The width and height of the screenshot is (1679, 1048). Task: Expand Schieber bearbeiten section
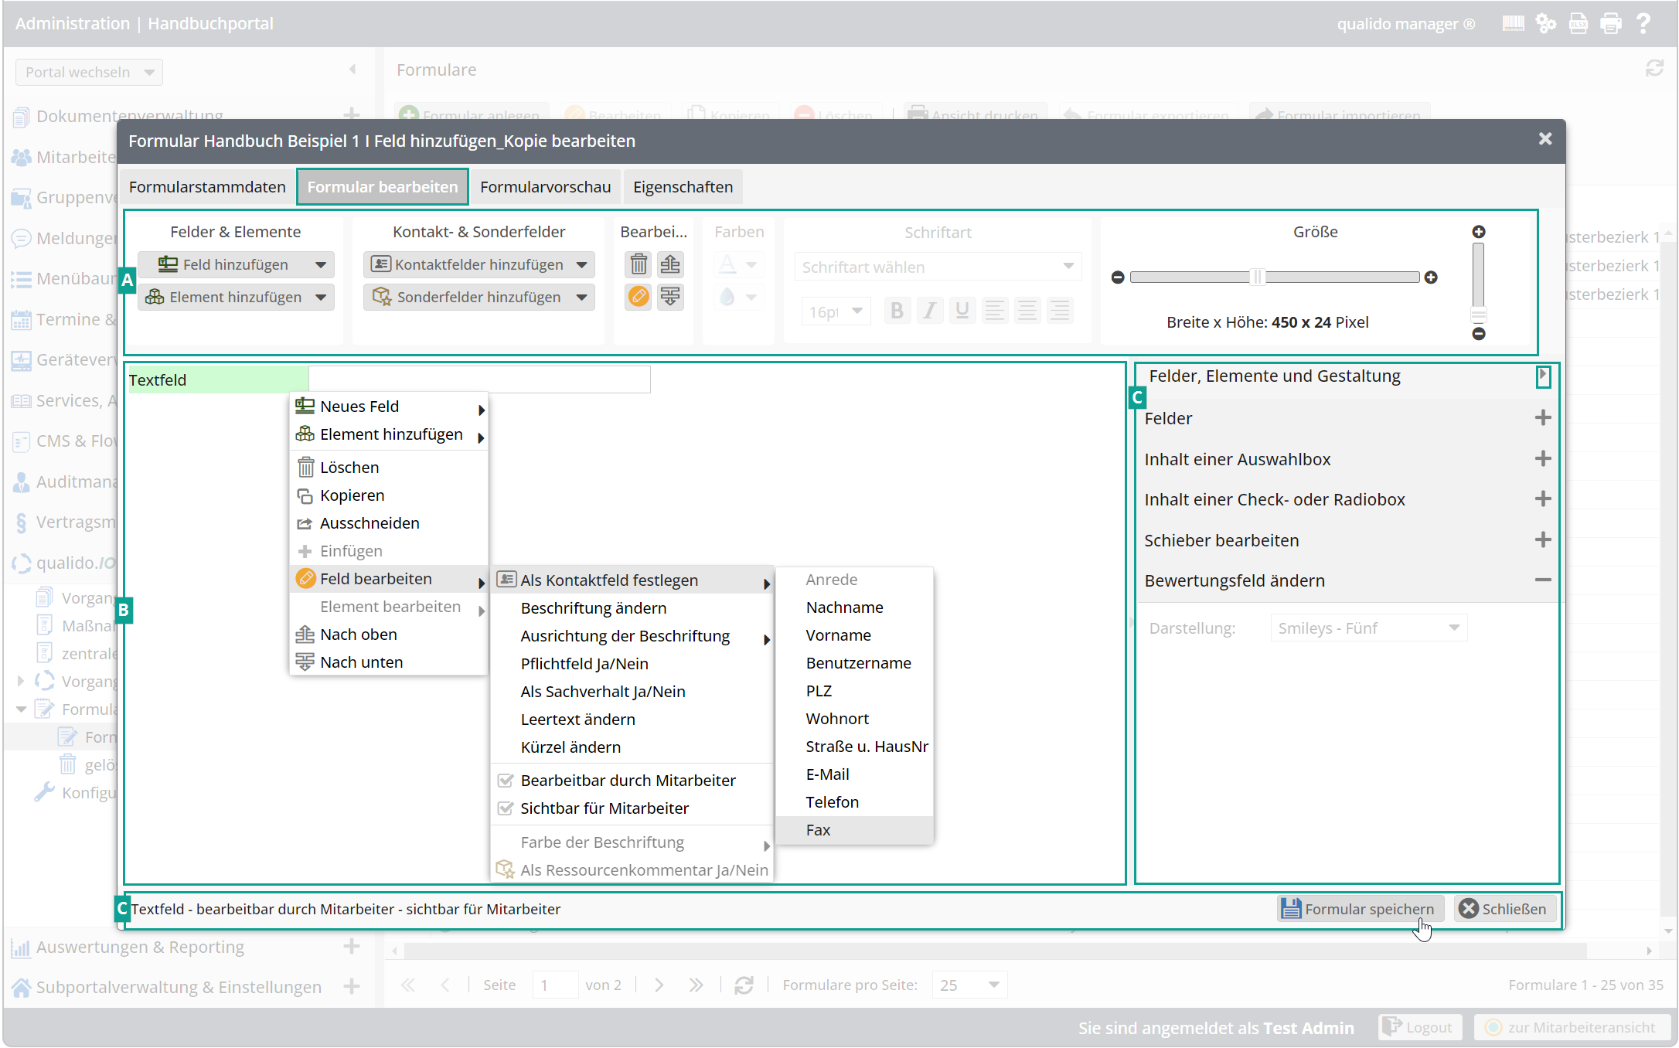[x=1543, y=540]
